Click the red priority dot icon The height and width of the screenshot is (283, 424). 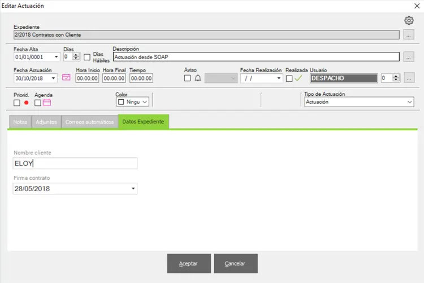click(26, 103)
